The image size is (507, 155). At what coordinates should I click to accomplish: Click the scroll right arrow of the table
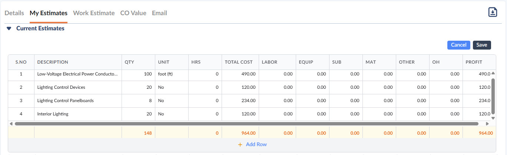click(487, 124)
